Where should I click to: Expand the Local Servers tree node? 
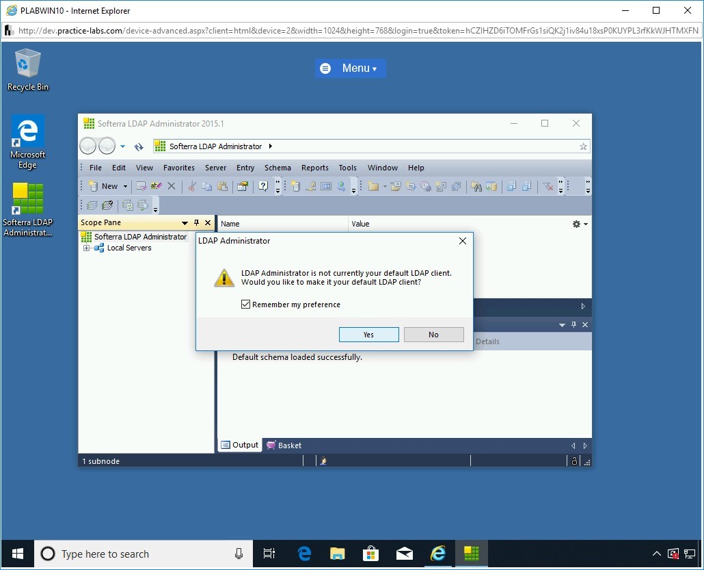click(87, 248)
